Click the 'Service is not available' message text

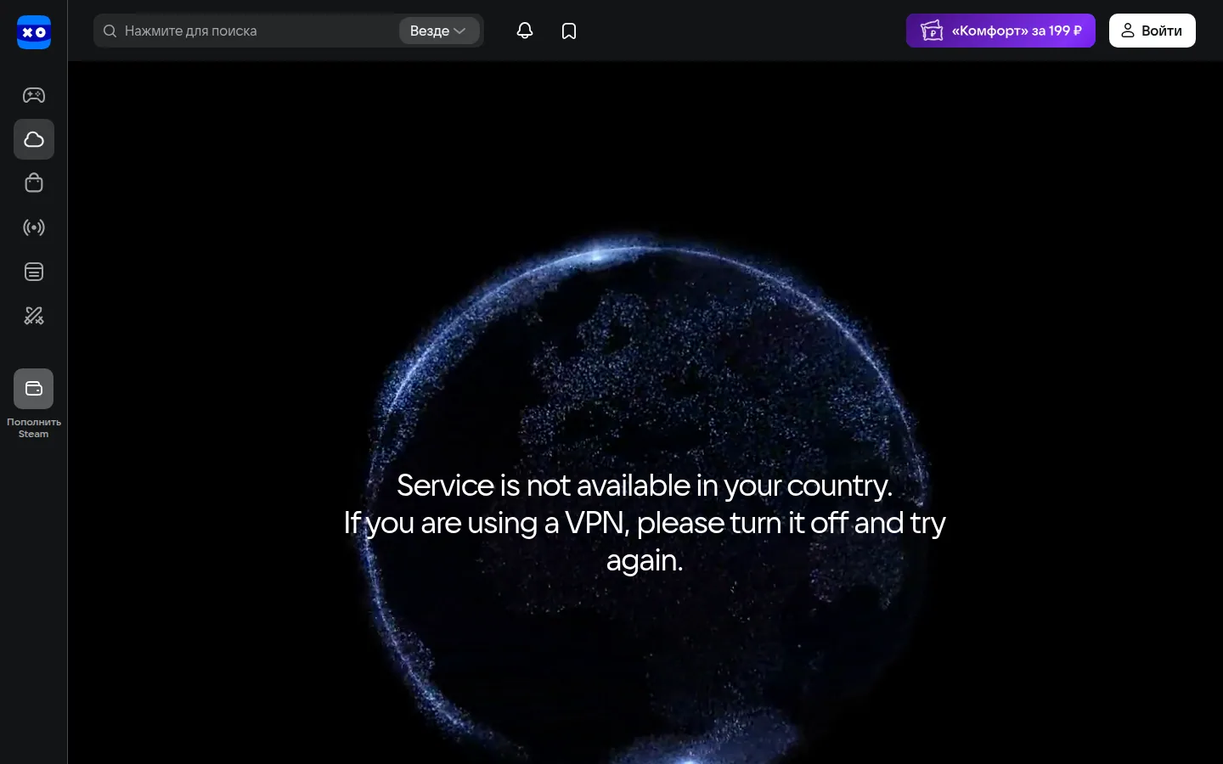645,522
